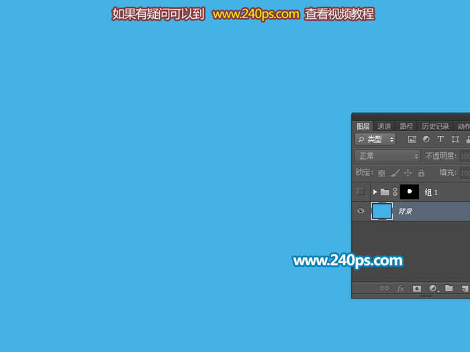Viewport: 470px width, 352px height.
Task: Filter layers by pixel image icon
Action: coord(412,139)
